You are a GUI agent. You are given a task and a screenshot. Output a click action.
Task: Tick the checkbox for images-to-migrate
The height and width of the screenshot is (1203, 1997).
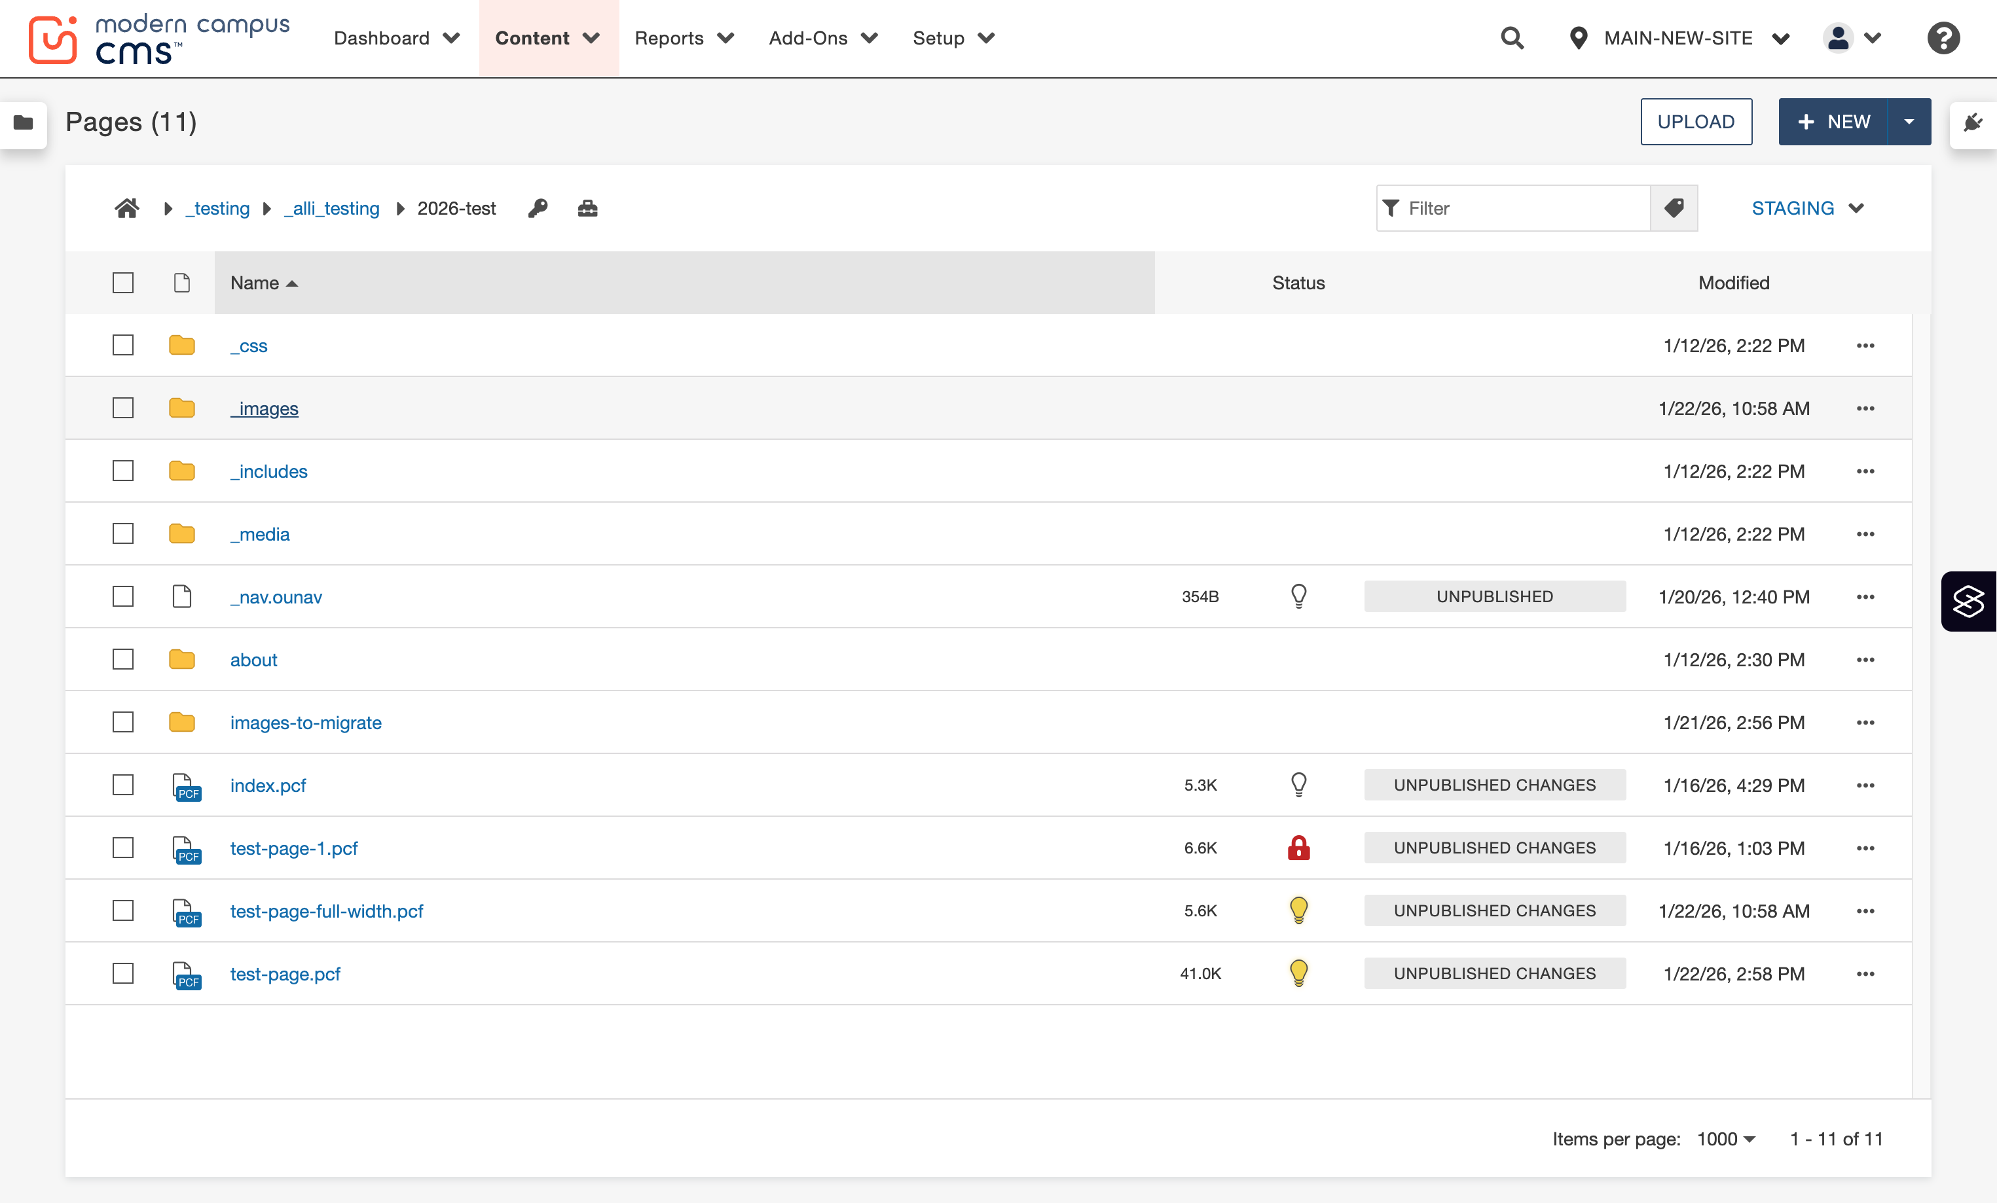pyautogui.click(x=123, y=722)
